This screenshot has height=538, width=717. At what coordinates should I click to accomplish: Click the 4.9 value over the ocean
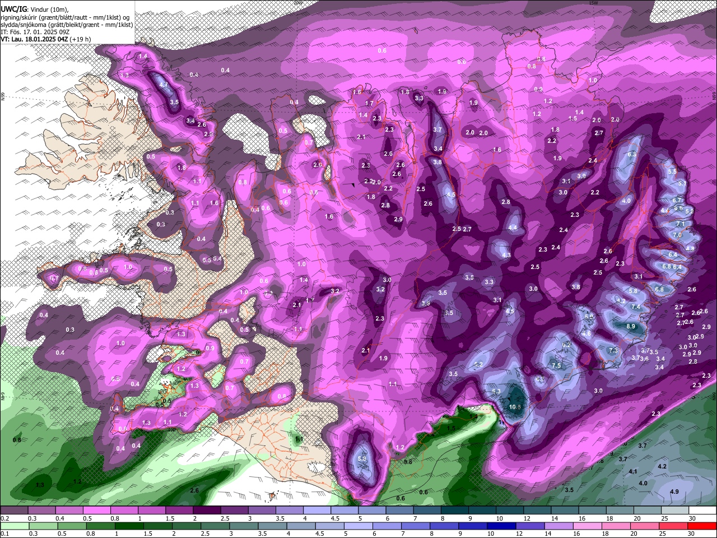tap(674, 491)
